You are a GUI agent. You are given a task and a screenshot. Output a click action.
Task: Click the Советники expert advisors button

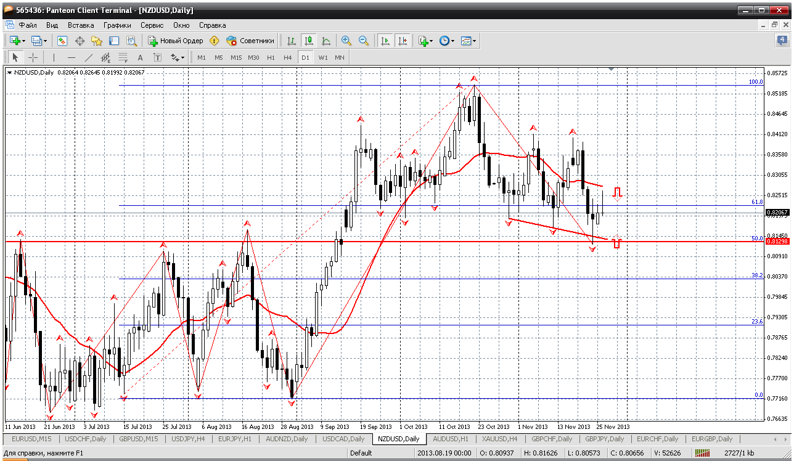250,41
